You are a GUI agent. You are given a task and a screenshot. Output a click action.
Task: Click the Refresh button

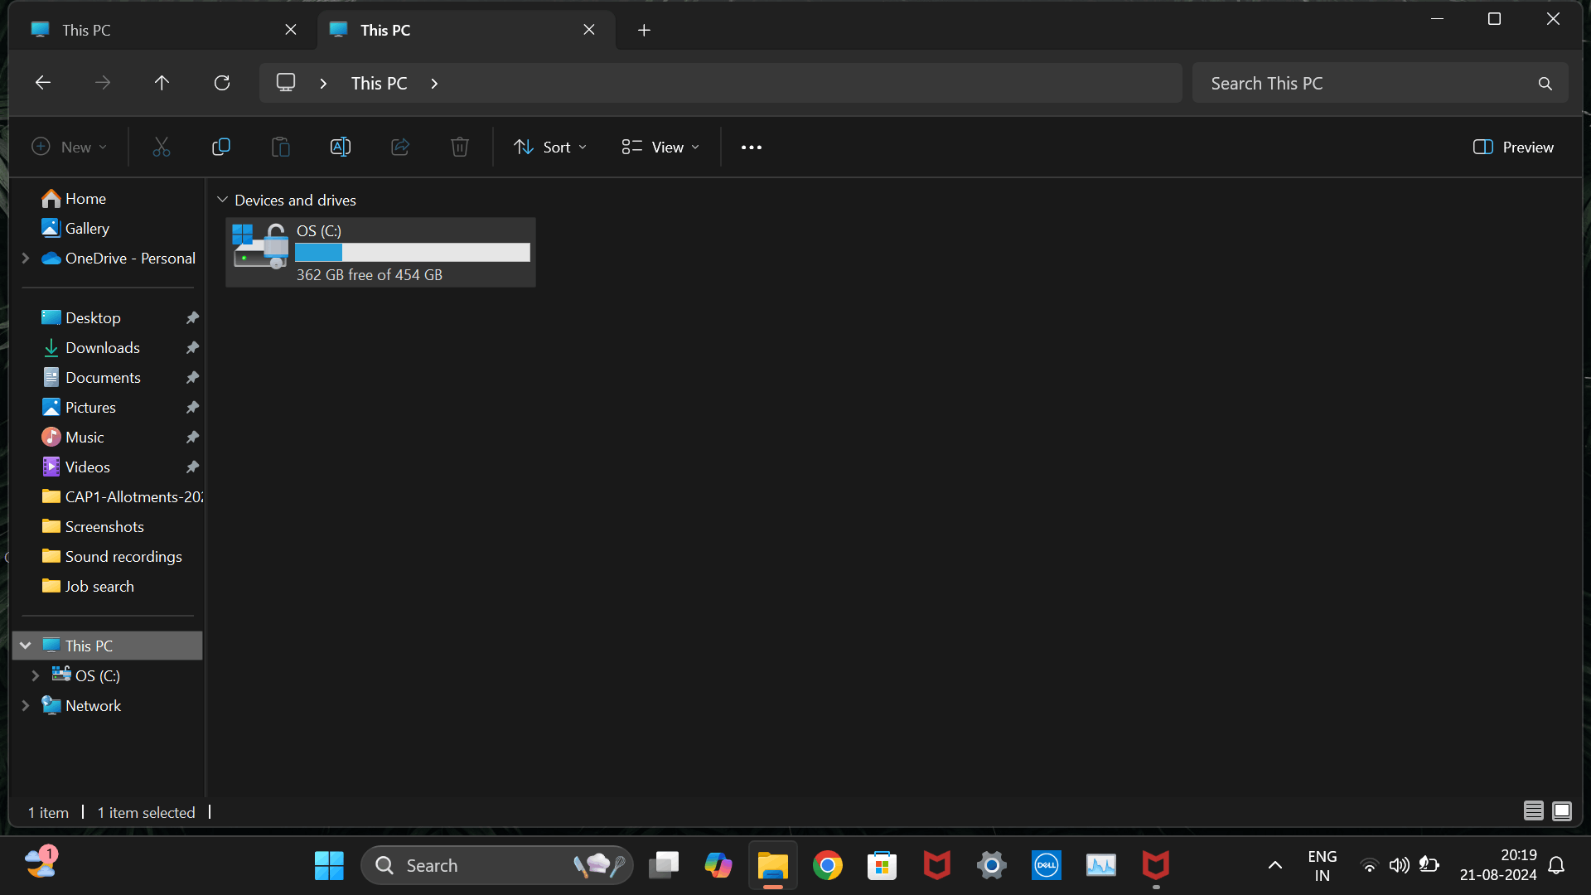pos(222,83)
